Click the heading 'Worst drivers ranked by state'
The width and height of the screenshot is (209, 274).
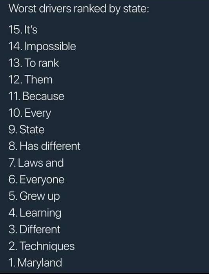[79, 9]
